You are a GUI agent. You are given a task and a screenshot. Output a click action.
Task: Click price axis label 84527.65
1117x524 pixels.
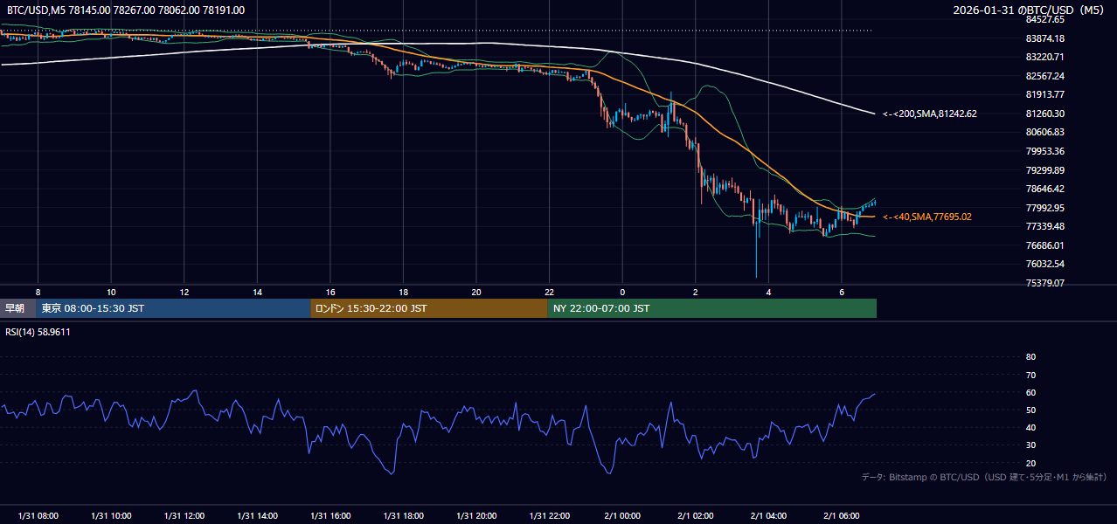coord(1044,19)
